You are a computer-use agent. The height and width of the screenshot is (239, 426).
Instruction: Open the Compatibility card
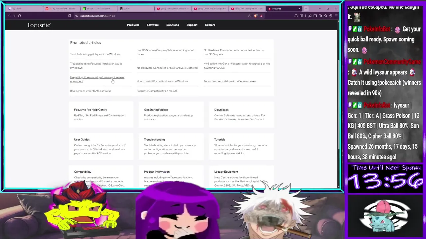click(x=101, y=177)
